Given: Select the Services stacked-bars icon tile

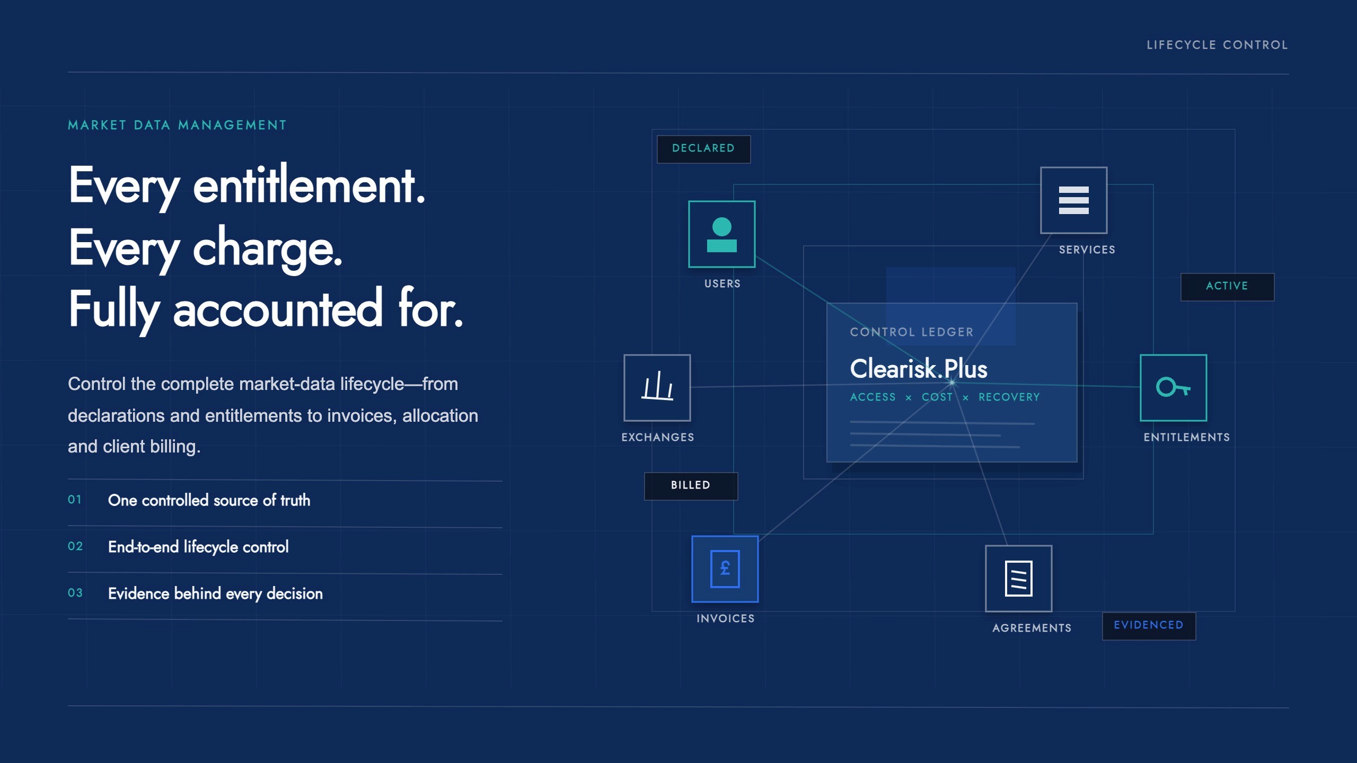Looking at the screenshot, I should (x=1073, y=200).
